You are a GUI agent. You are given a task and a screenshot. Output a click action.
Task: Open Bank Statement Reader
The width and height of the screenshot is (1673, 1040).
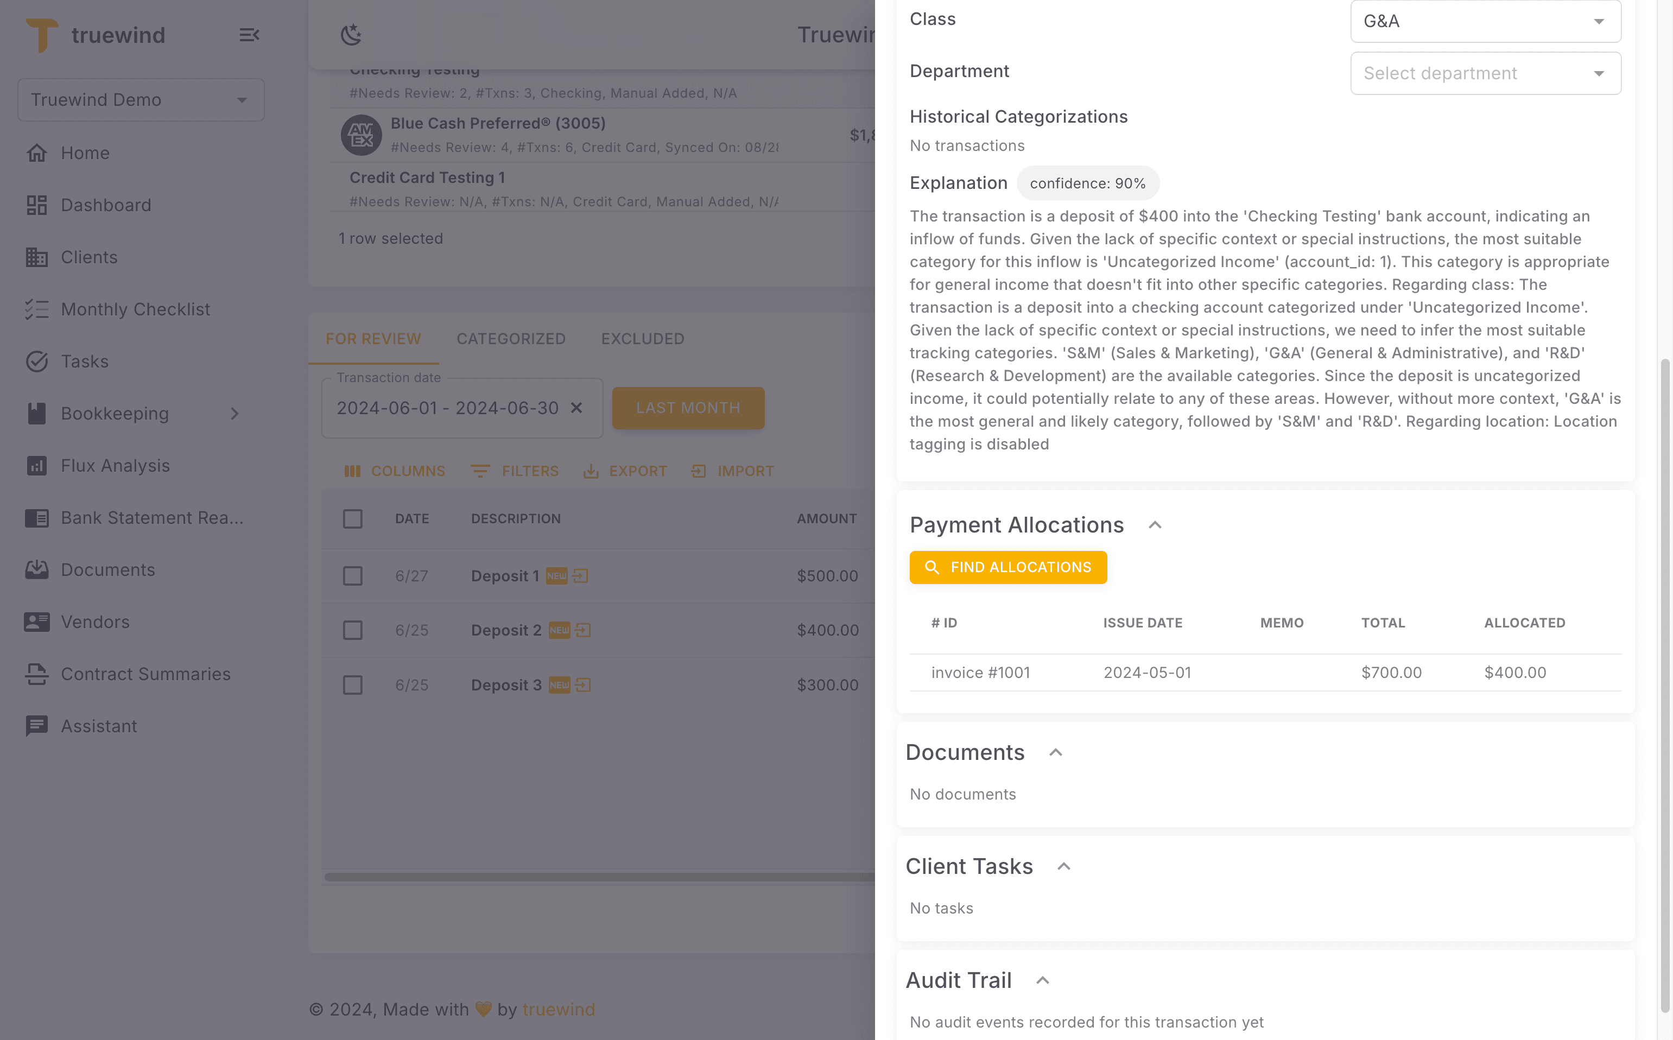click(151, 517)
